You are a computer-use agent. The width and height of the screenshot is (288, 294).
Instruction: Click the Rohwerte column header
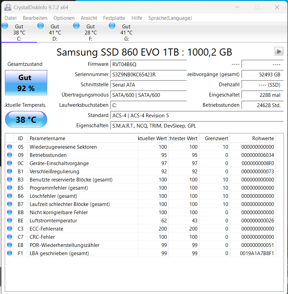(253, 138)
